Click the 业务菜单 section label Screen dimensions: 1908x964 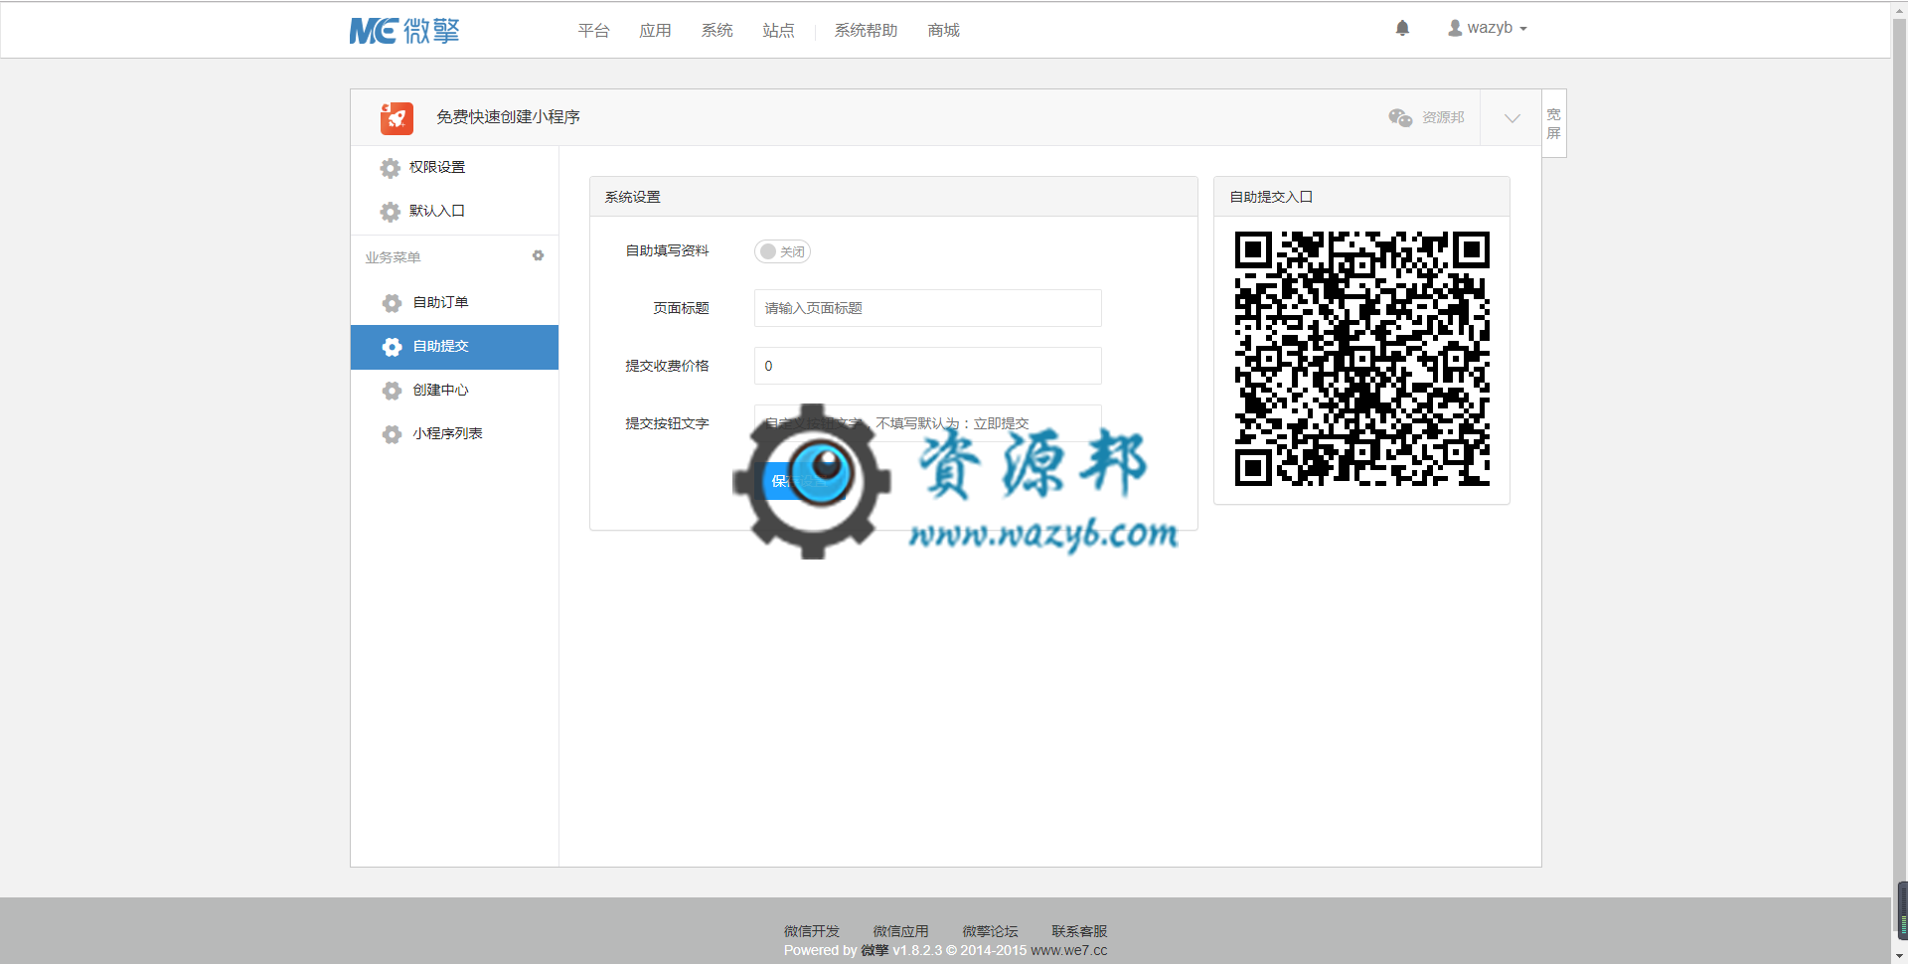click(393, 257)
